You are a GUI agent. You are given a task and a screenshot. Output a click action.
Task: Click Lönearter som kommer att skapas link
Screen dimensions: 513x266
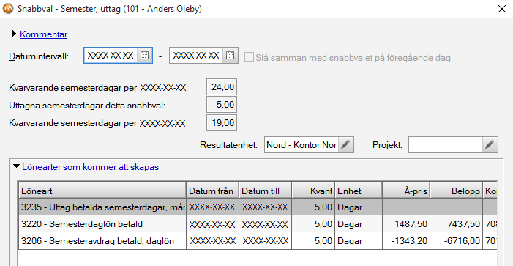pyautogui.click(x=90, y=167)
